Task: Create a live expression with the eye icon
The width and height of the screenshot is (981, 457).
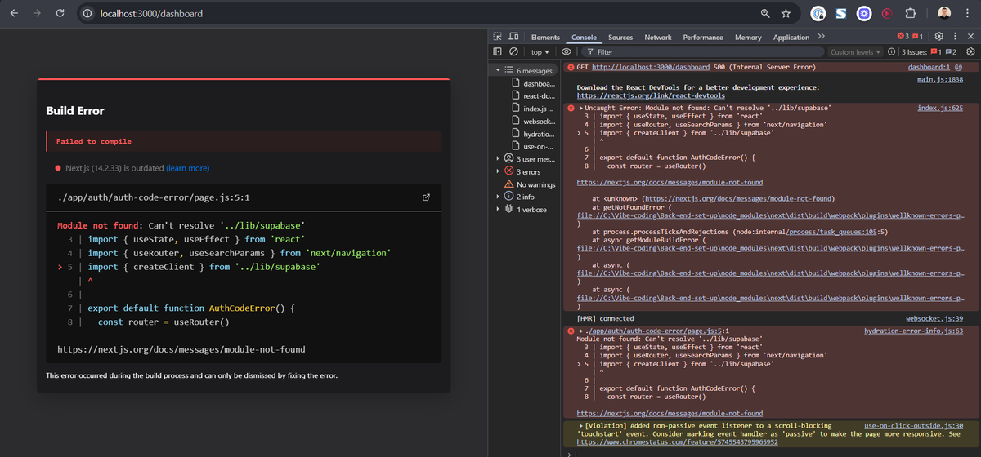Action: [x=566, y=51]
